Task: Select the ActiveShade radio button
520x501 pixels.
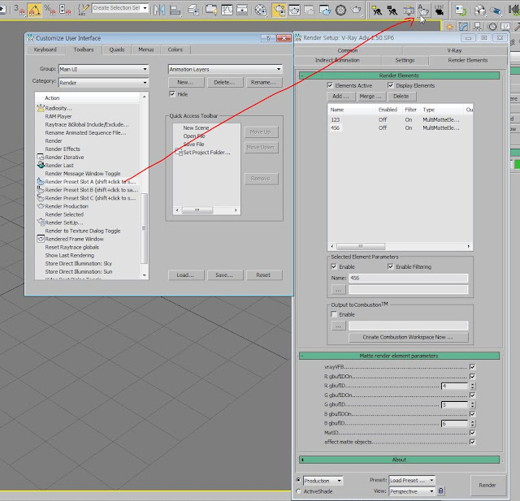Action: tap(298, 491)
